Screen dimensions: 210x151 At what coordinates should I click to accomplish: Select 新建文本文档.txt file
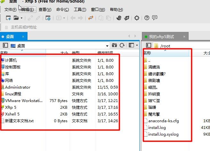(19, 121)
